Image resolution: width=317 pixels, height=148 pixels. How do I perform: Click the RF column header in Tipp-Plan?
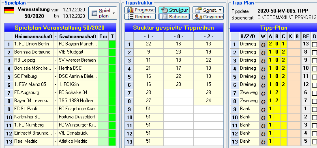(306, 36)
